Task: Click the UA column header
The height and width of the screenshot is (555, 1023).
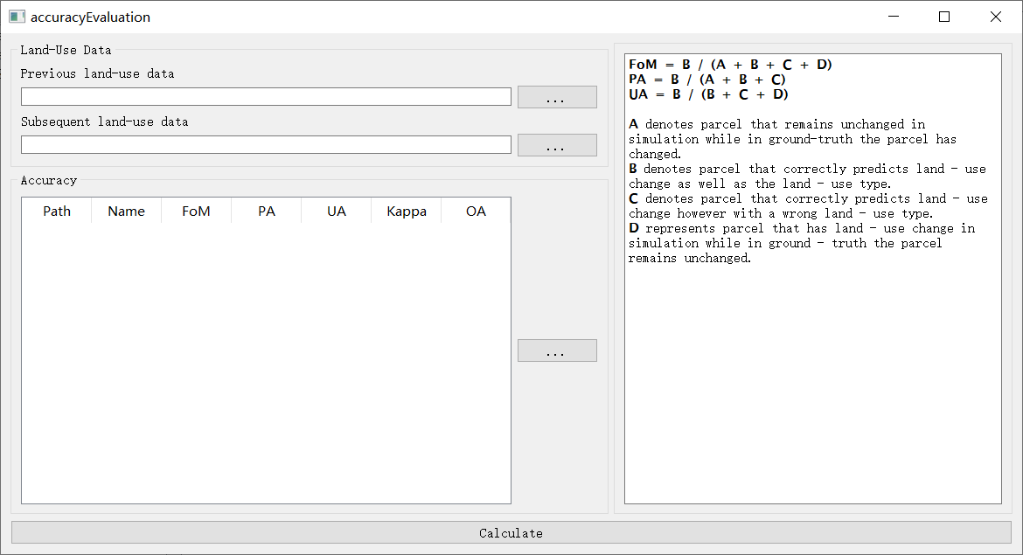Action: [x=337, y=212]
